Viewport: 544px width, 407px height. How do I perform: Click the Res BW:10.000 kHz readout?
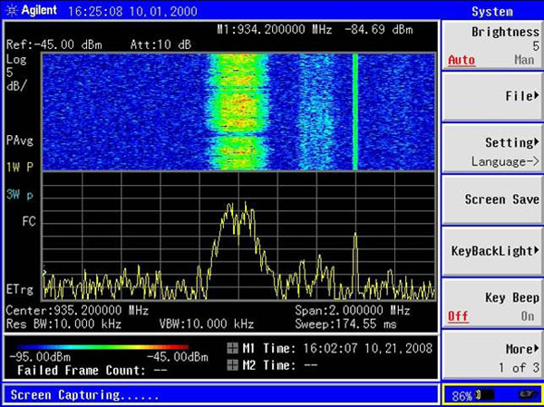pyautogui.click(x=63, y=325)
